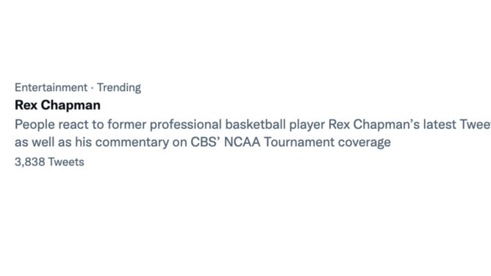This screenshot has height=276, width=491.
Task: Click the dot separator between Entertainment and Trending
Action: pyautogui.click(x=92, y=88)
